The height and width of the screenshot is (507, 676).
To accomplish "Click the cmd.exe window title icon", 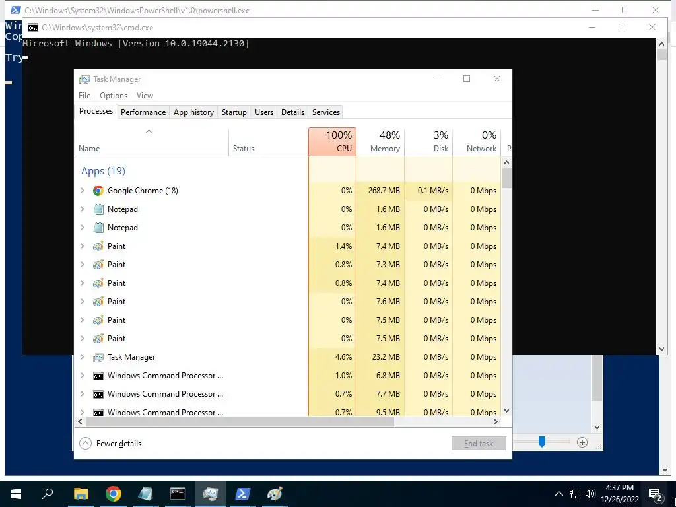I will (33, 28).
